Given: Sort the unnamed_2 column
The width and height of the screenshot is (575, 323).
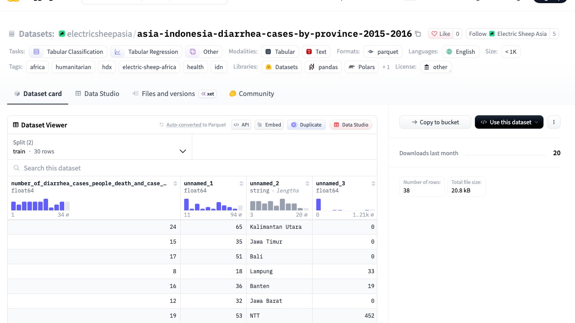Looking at the screenshot, I should pyautogui.click(x=307, y=183).
